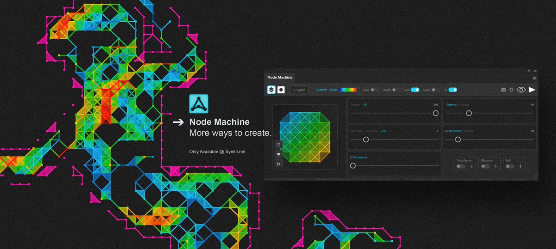This screenshot has width=556, height=249.
Task: Toggle the Luma switch
Action: click(x=435, y=90)
